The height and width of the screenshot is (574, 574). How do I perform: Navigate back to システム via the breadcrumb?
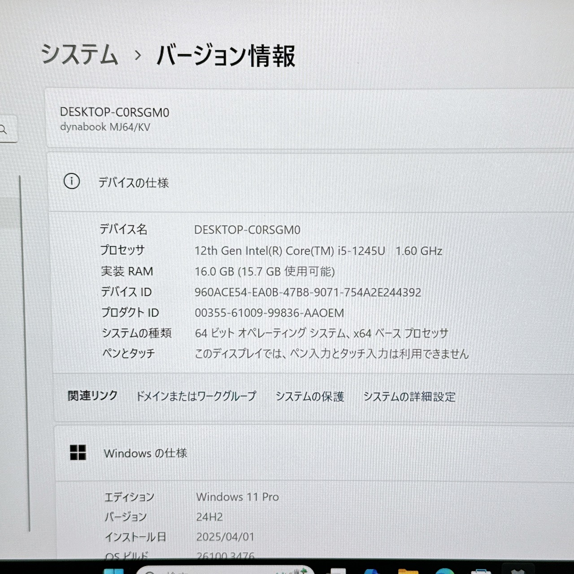pos(80,55)
